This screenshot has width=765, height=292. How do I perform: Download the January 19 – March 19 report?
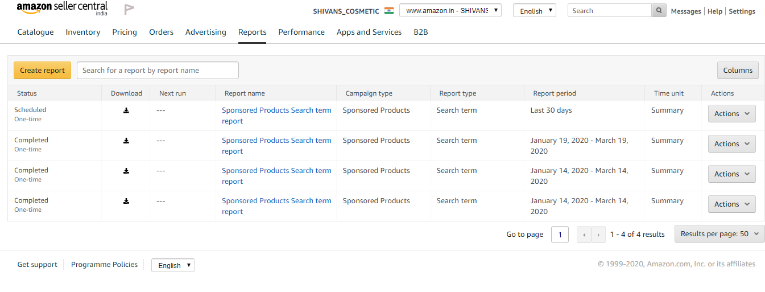[x=126, y=141]
